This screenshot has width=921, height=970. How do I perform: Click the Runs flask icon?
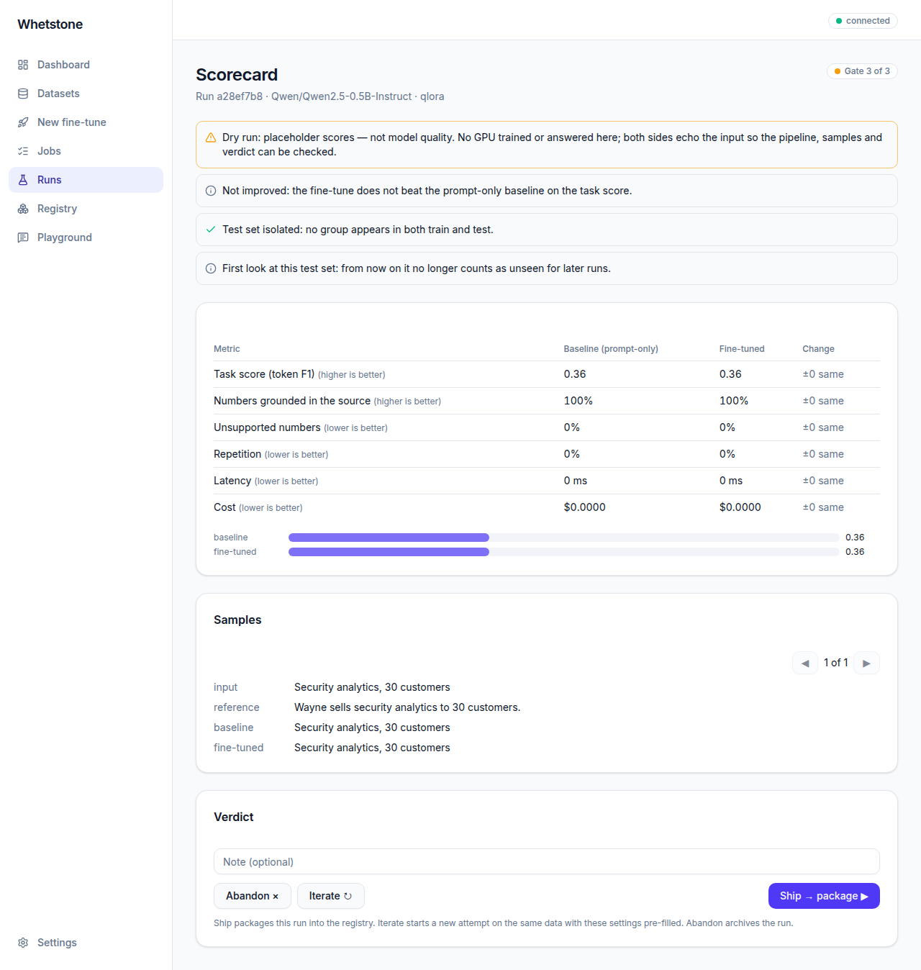point(23,180)
